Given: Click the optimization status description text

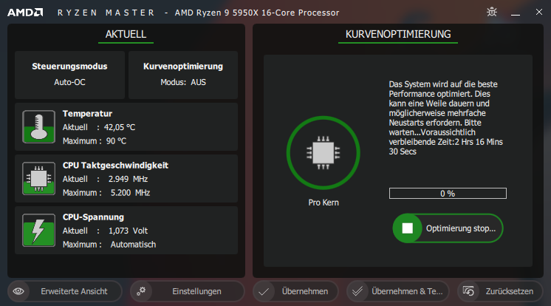Looking at the screenshot, I should click(445, 118).
